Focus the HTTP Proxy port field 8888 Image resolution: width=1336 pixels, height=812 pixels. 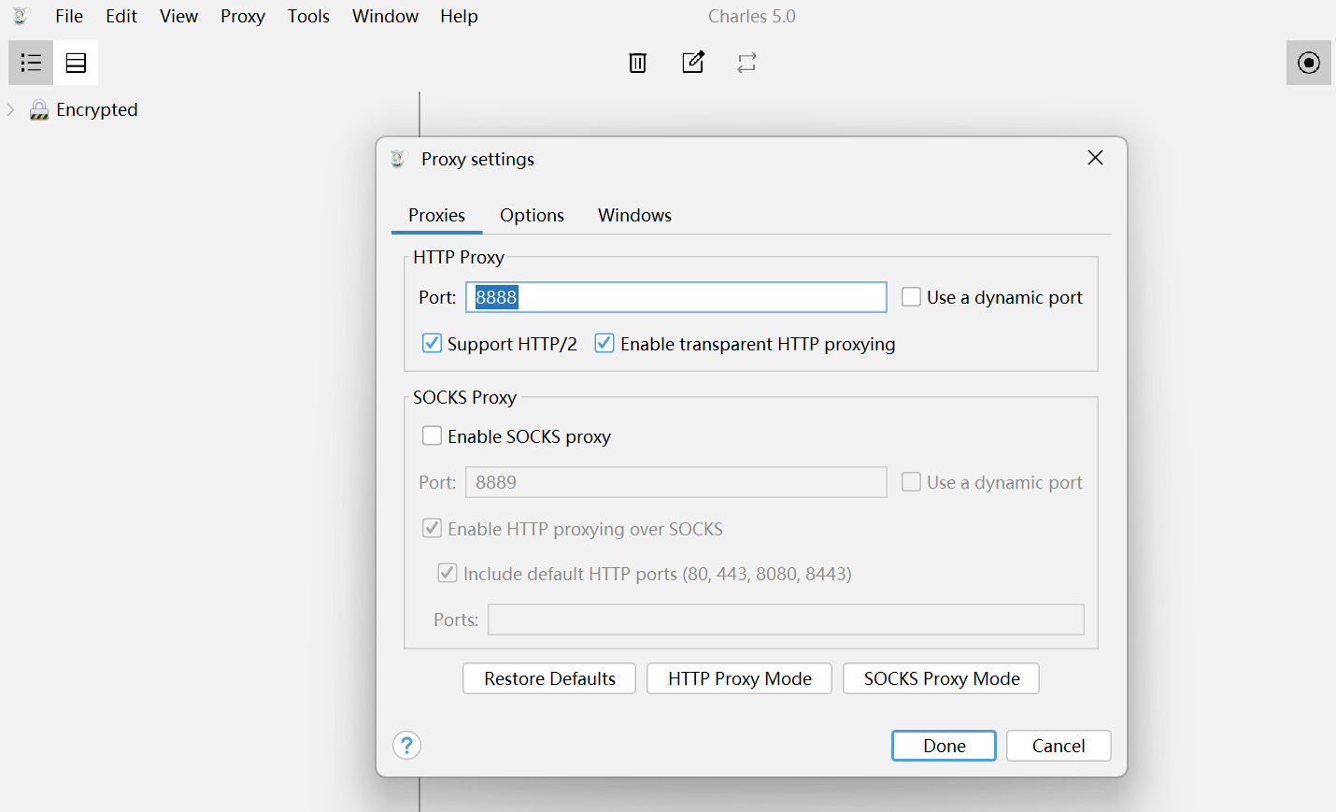[676, 297]
